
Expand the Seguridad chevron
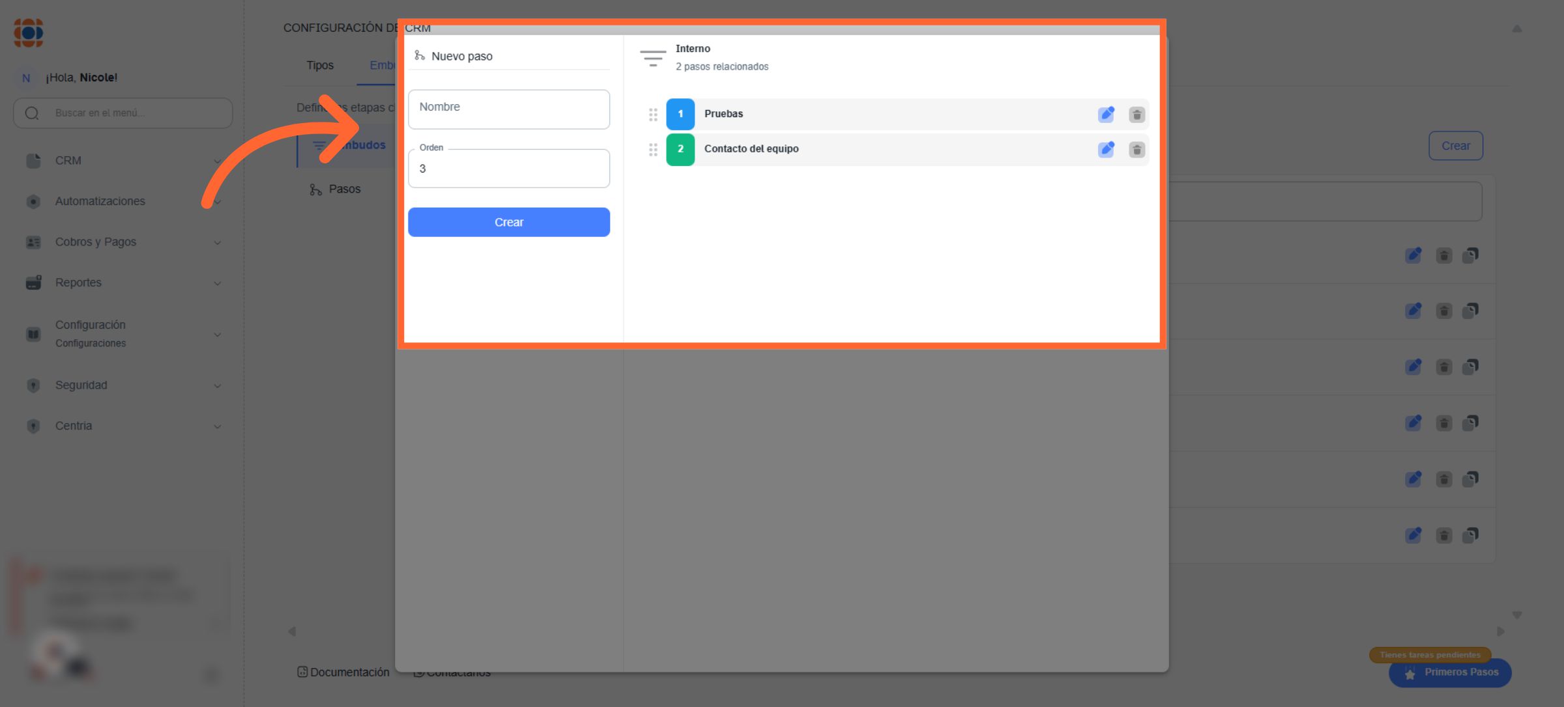tap(217, 385)
